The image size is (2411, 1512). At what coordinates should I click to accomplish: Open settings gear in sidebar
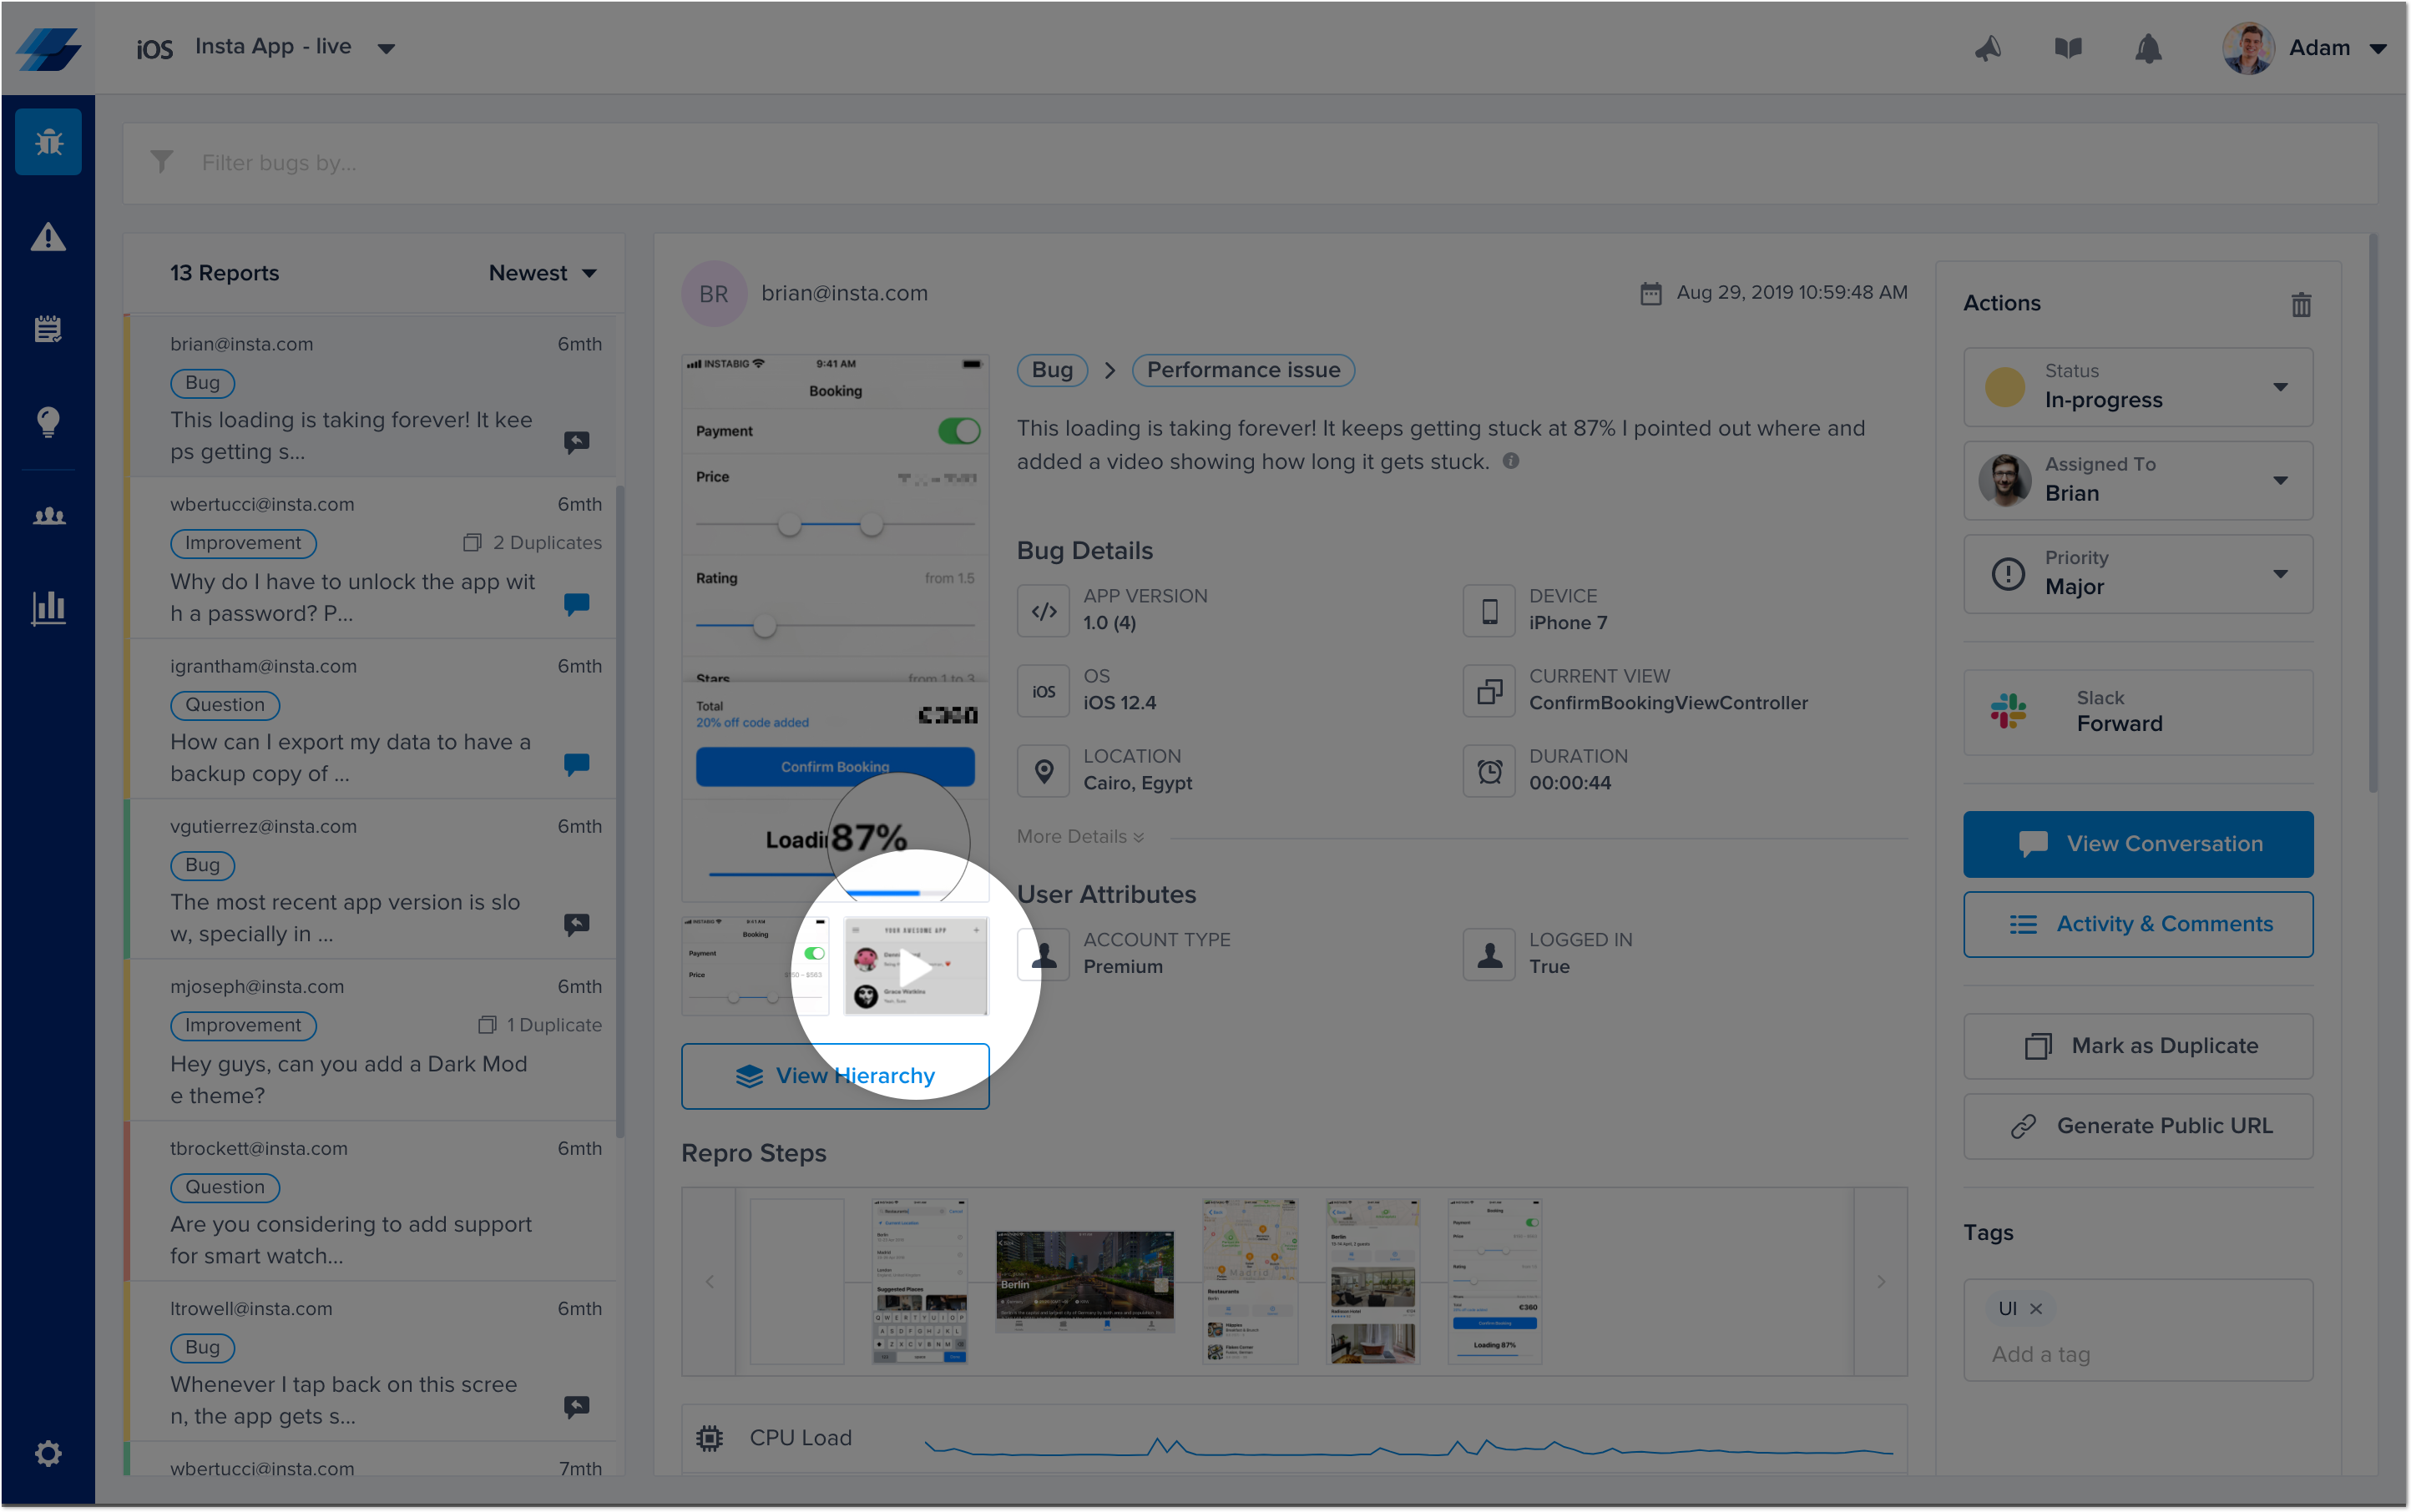point(48,1453)
